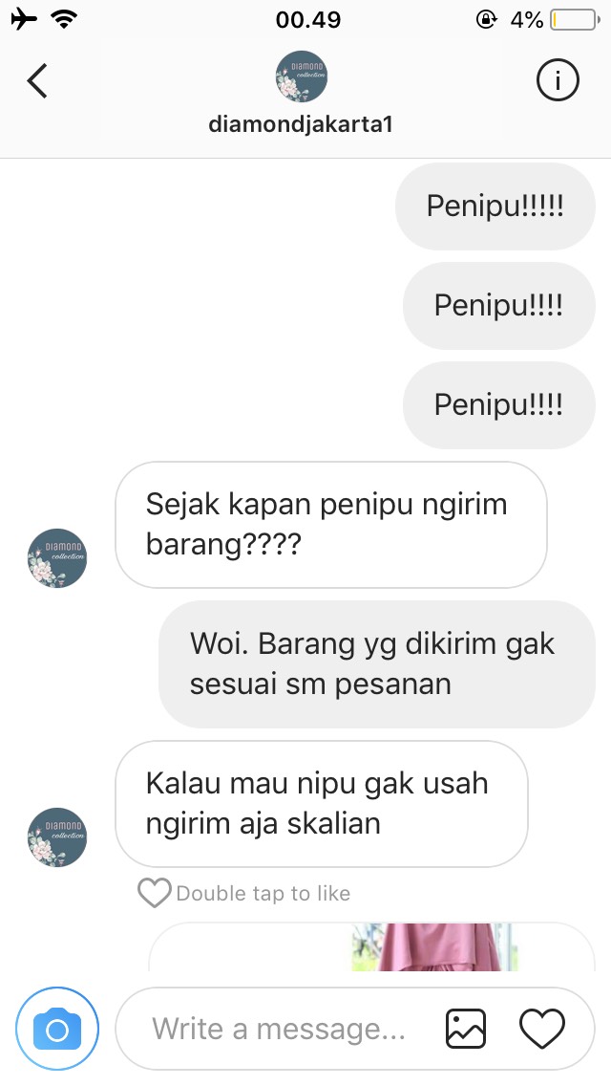Tap the sender avatar beside Kalau mau nipu message

[x=57, y=837]
